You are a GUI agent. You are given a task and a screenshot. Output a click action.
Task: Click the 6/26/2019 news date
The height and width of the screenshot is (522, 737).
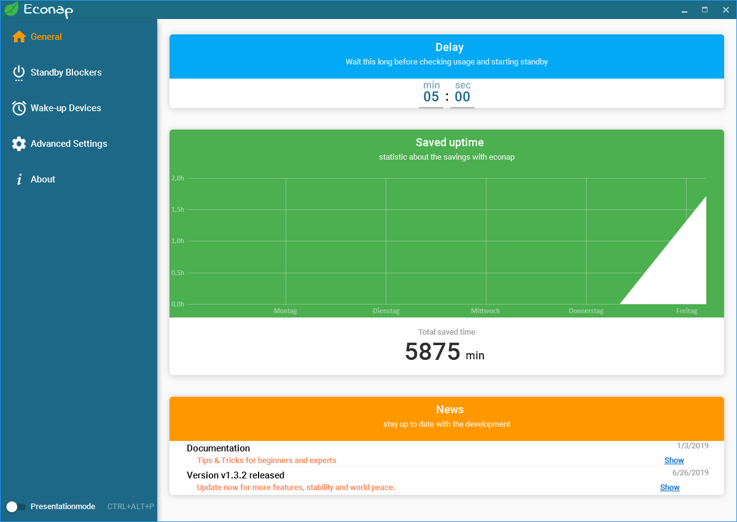coord(690,473)
